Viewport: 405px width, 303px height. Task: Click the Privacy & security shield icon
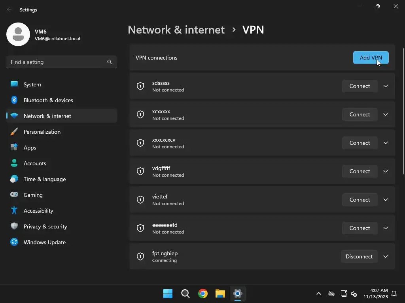coord(14,226)
